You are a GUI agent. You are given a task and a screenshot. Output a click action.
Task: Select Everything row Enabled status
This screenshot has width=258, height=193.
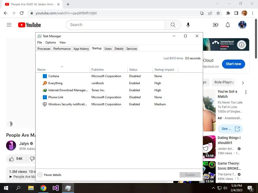click(135, 83)
